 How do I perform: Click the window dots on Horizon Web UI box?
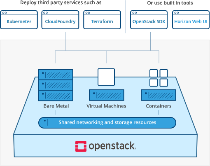[x=177, y=13]
